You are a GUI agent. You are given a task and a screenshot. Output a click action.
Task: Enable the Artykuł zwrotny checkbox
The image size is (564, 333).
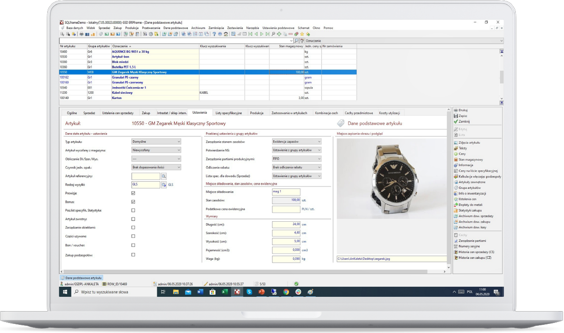(133, 219)
